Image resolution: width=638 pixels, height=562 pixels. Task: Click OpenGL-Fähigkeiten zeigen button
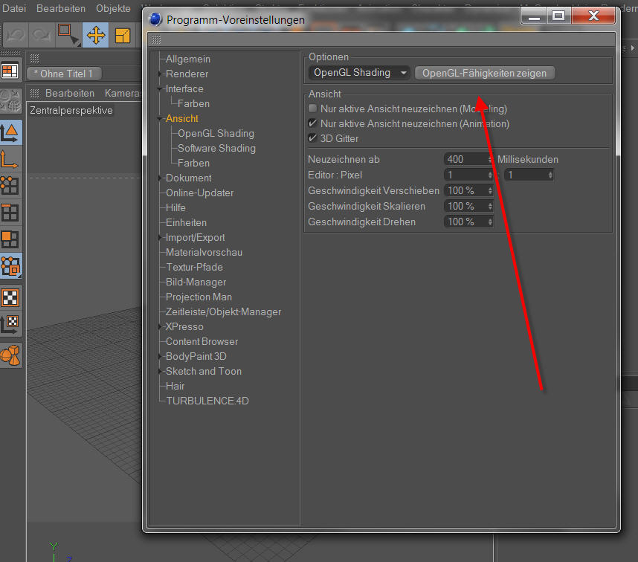tap(484, 73)
